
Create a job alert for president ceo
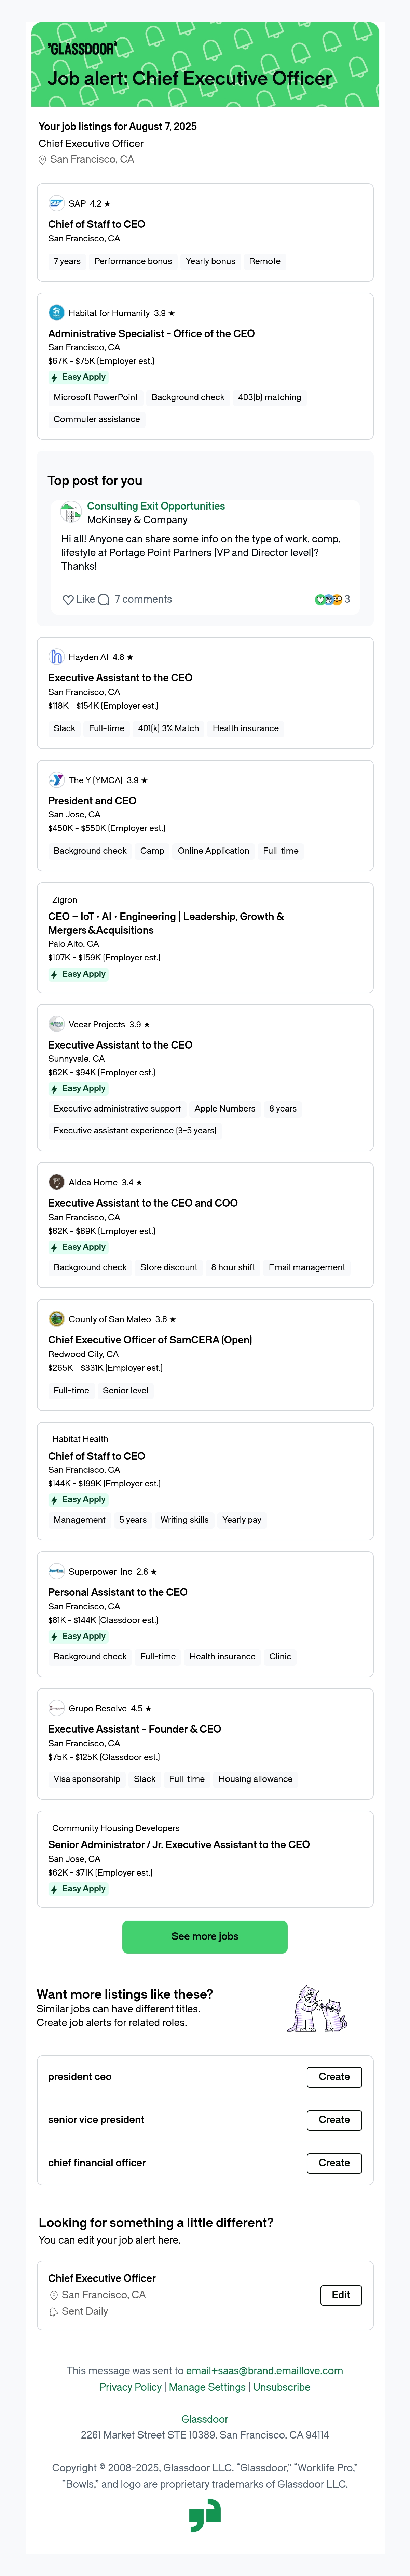click(x=334, y=2076)
